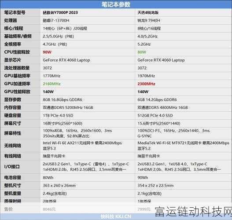The height and width of the screenshot is (220, 232).
Task: Select the 无线网络 row label
Action: 13,146
